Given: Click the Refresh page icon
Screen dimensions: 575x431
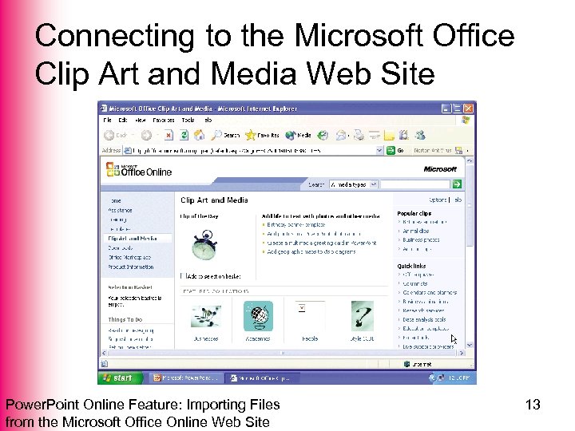Looking at the screenshot, I should tap(184, 135).
